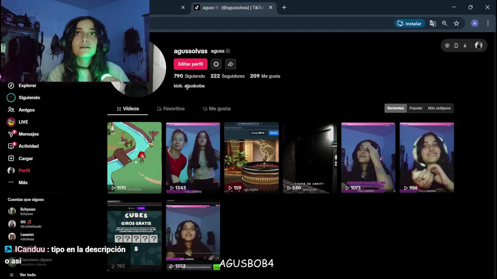Close the first browser tab
The height and width of the screenshot is (279, 497).
pos(183,7)
